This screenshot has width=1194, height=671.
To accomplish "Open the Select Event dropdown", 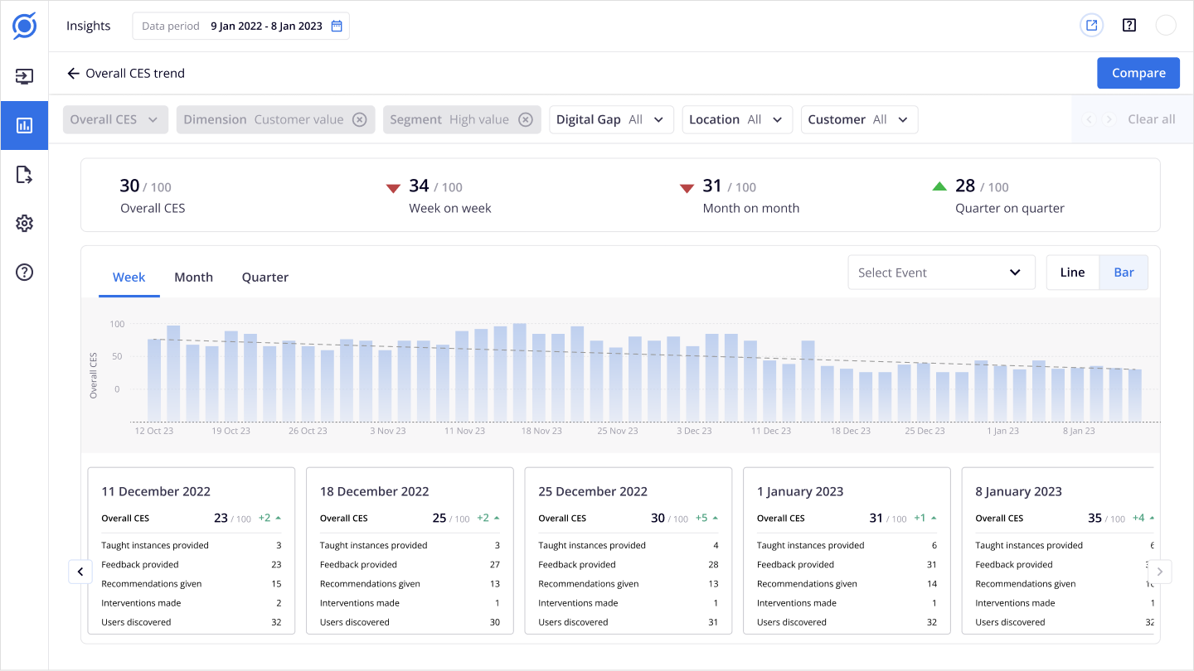I will [x=941, y=273].
